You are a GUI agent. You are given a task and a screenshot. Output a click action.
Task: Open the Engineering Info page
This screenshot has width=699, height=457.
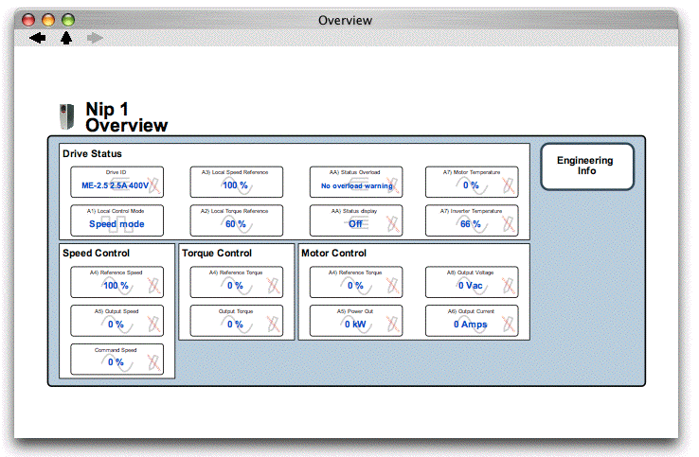pyautogui.click(x=586, y=167)
